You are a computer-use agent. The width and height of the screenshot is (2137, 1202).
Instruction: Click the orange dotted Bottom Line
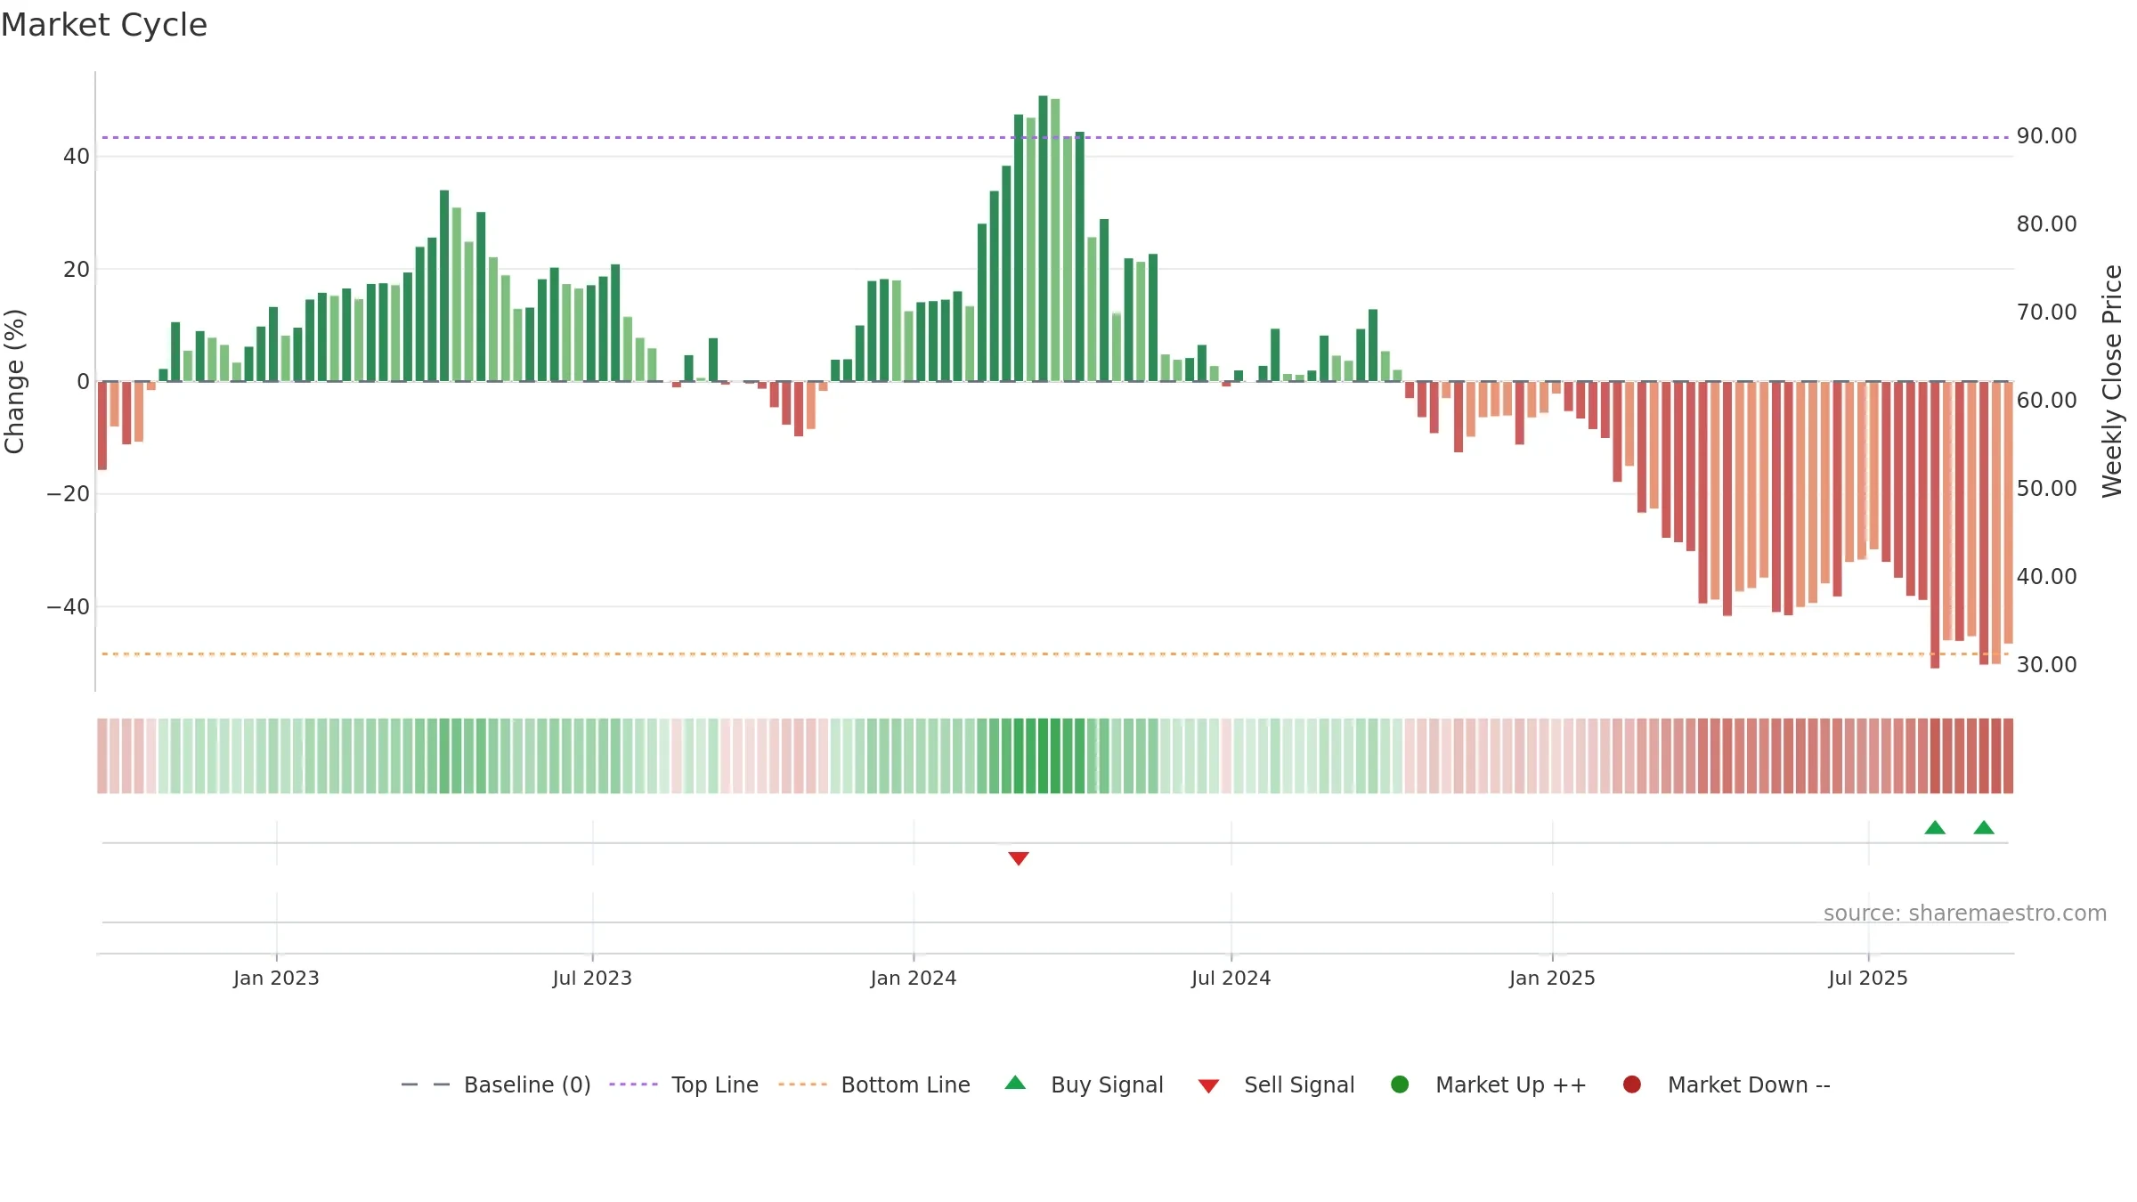click(1055, 654)
